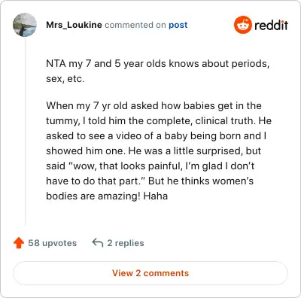Click the line "asked to see a video"

tap(156, 136)
